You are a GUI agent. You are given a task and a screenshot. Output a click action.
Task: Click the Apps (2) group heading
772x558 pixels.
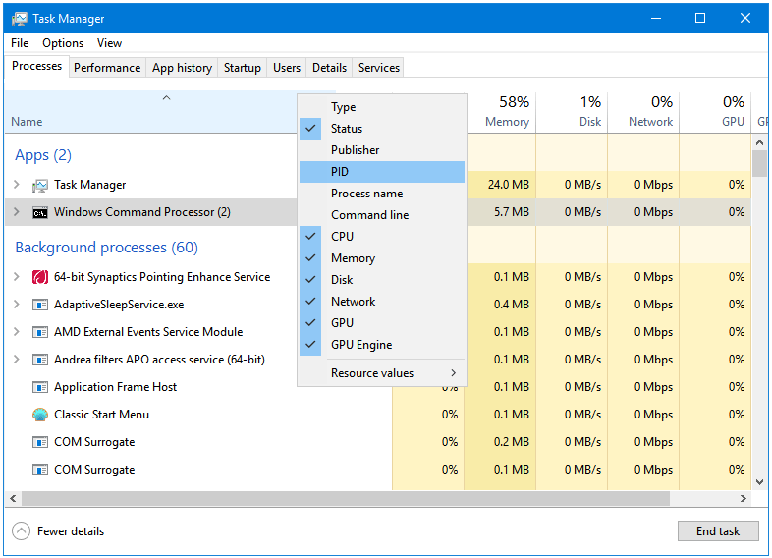tap(43, 155)
